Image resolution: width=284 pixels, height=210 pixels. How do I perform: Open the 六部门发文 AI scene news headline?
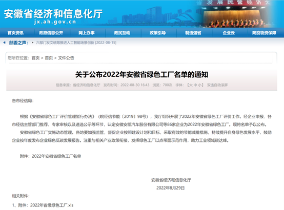coord(76,43)
